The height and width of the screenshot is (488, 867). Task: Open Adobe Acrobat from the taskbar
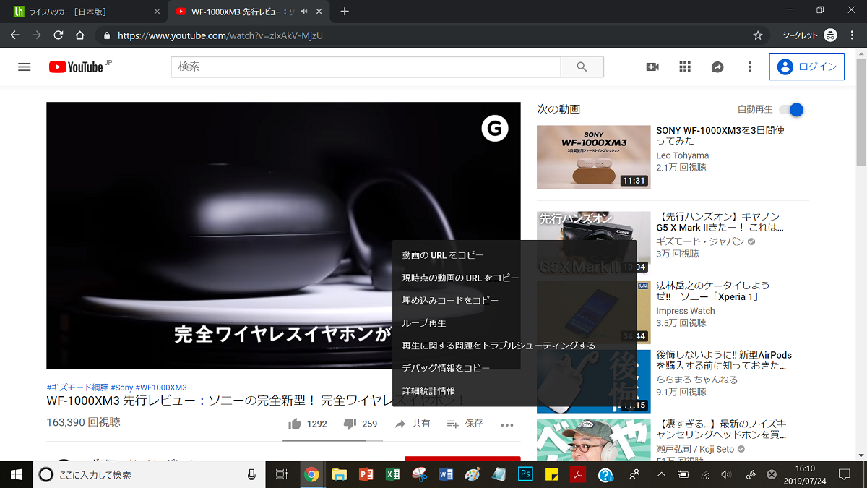[579, 475]
